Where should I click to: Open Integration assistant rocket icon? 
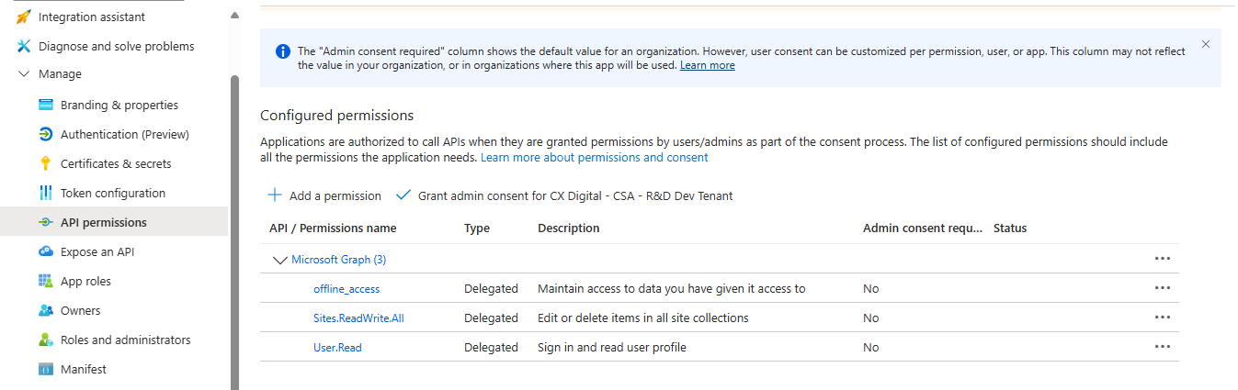[24, 17]
